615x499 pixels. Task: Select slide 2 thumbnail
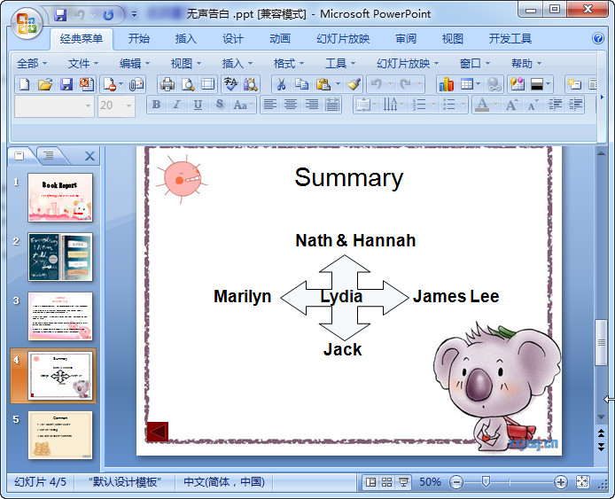pos(60,257)
